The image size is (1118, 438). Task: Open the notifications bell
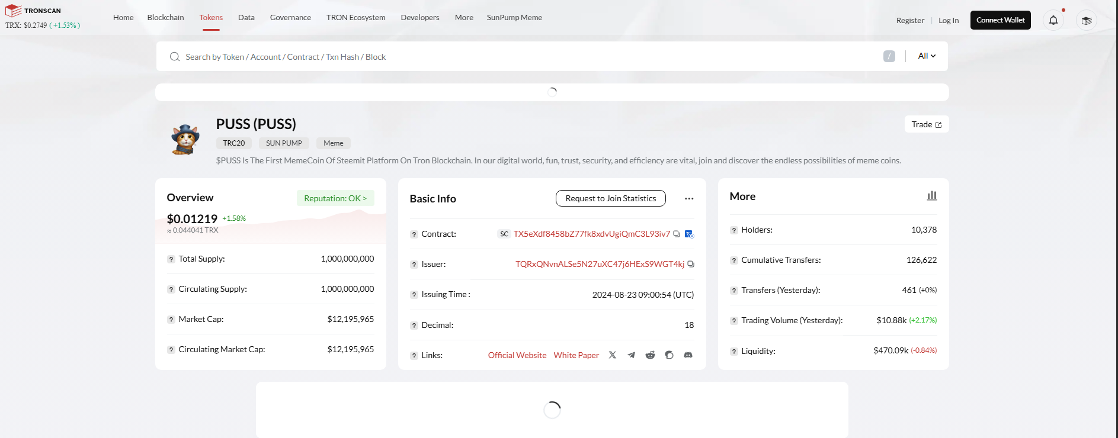tap(1053, 20)
